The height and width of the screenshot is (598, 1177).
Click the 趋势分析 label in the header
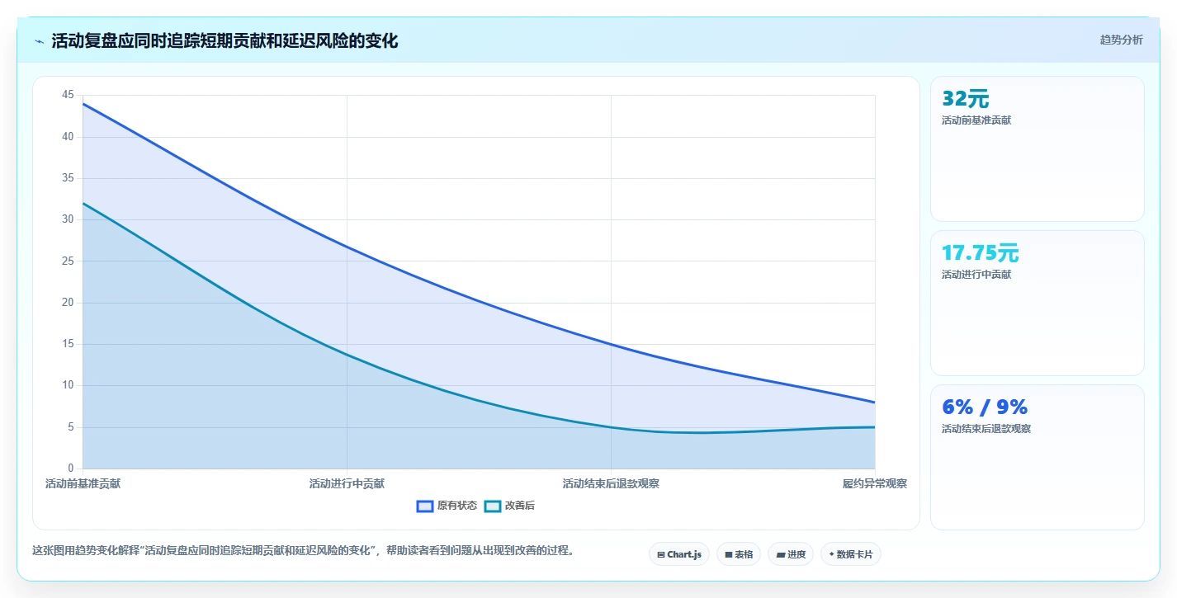pyautogui.click(x=1122, y=40)
